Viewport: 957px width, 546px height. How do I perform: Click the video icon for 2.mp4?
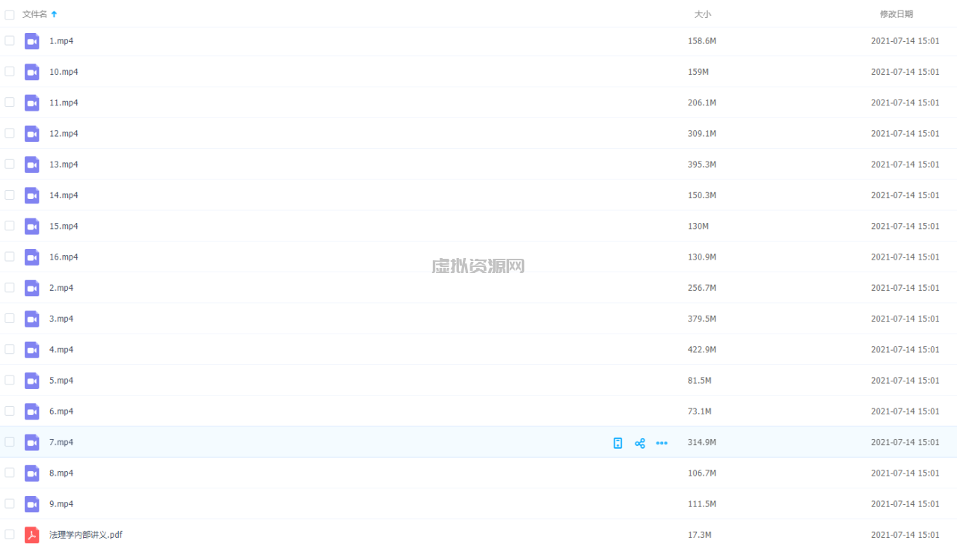[x=31, y=288]
